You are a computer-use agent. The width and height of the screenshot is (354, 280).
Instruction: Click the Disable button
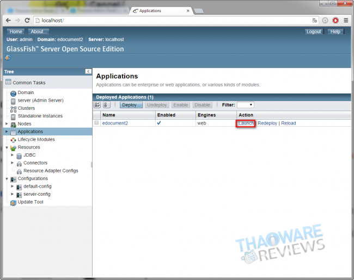tap(202, 105)
